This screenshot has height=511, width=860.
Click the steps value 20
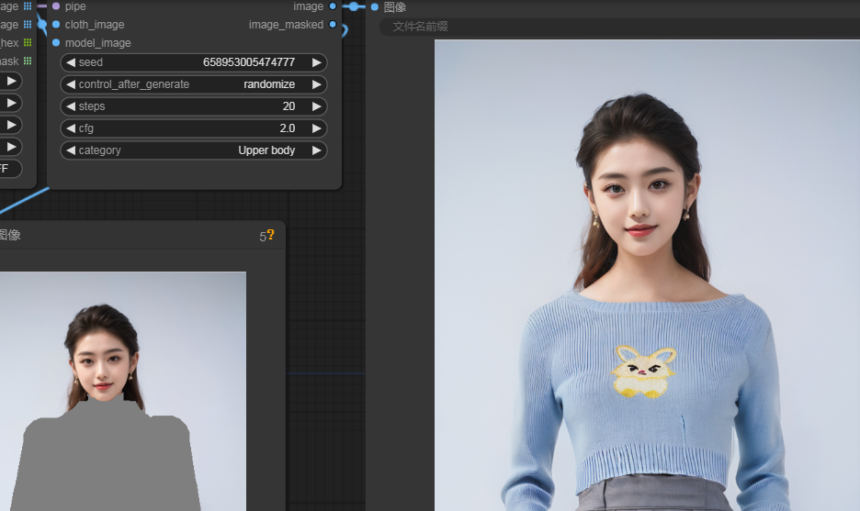click(x=289, y=106)
